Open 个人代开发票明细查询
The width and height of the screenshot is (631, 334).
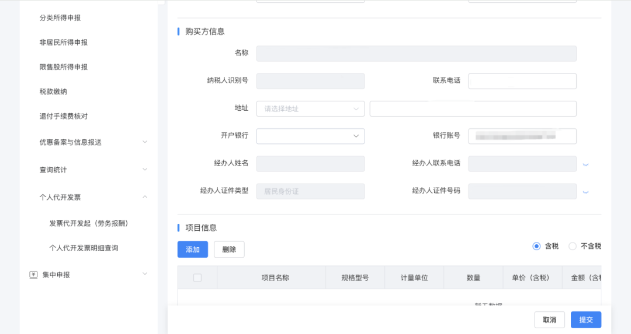(84, 248)
